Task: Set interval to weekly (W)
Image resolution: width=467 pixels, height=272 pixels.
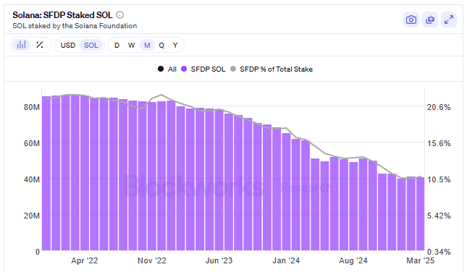Action: pos(131,46)
